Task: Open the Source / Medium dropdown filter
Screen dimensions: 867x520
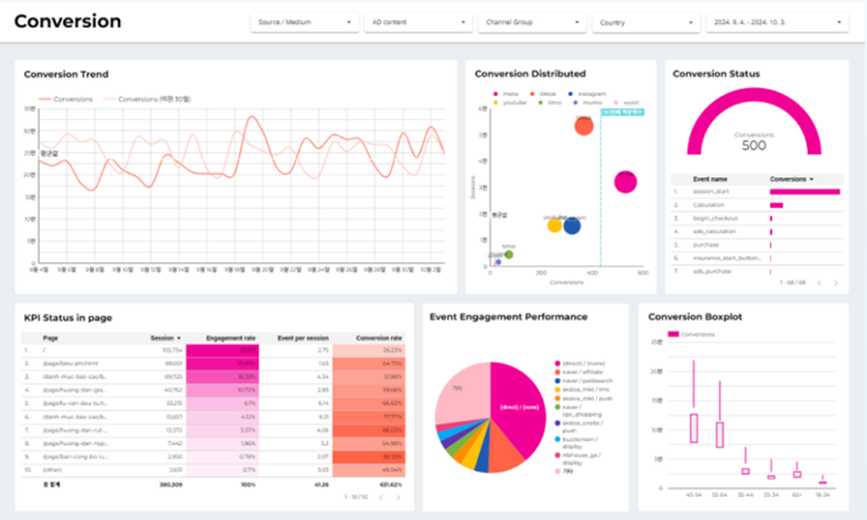Action: [x=304, y=22]
